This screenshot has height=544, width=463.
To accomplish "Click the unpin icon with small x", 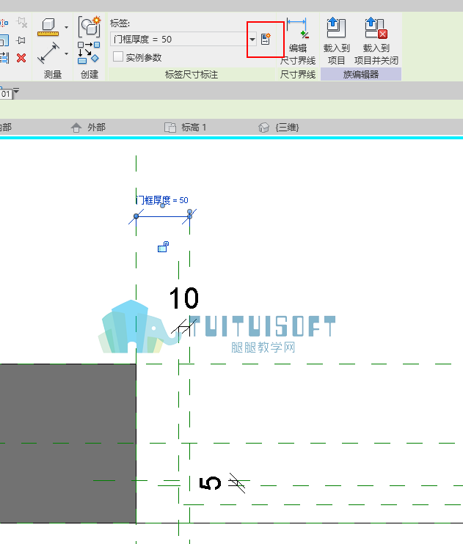I will 21,23.
